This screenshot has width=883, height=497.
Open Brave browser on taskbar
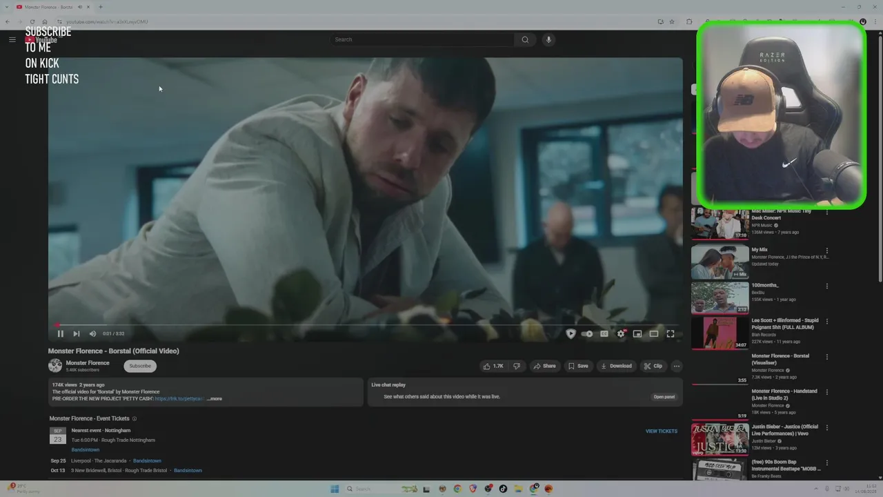tap(473, 489)
